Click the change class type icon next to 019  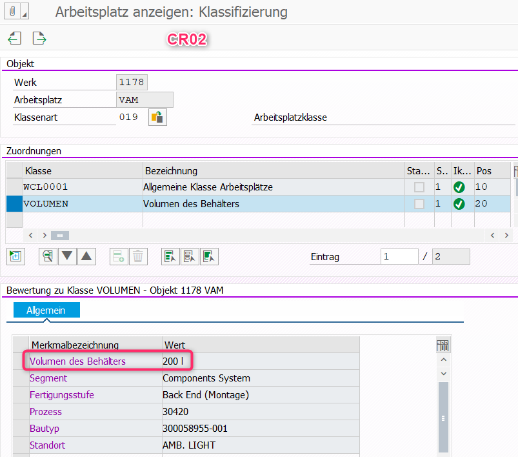click(x=157, y=117)
